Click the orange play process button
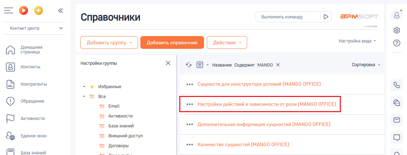Image resolution: width=407 pixels, height=155 pixels. [23, 10]
